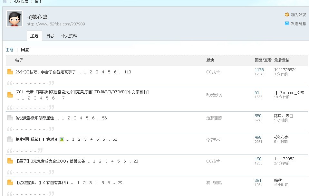
Task: Click view count 12043
Action: (x=259, y=74)
